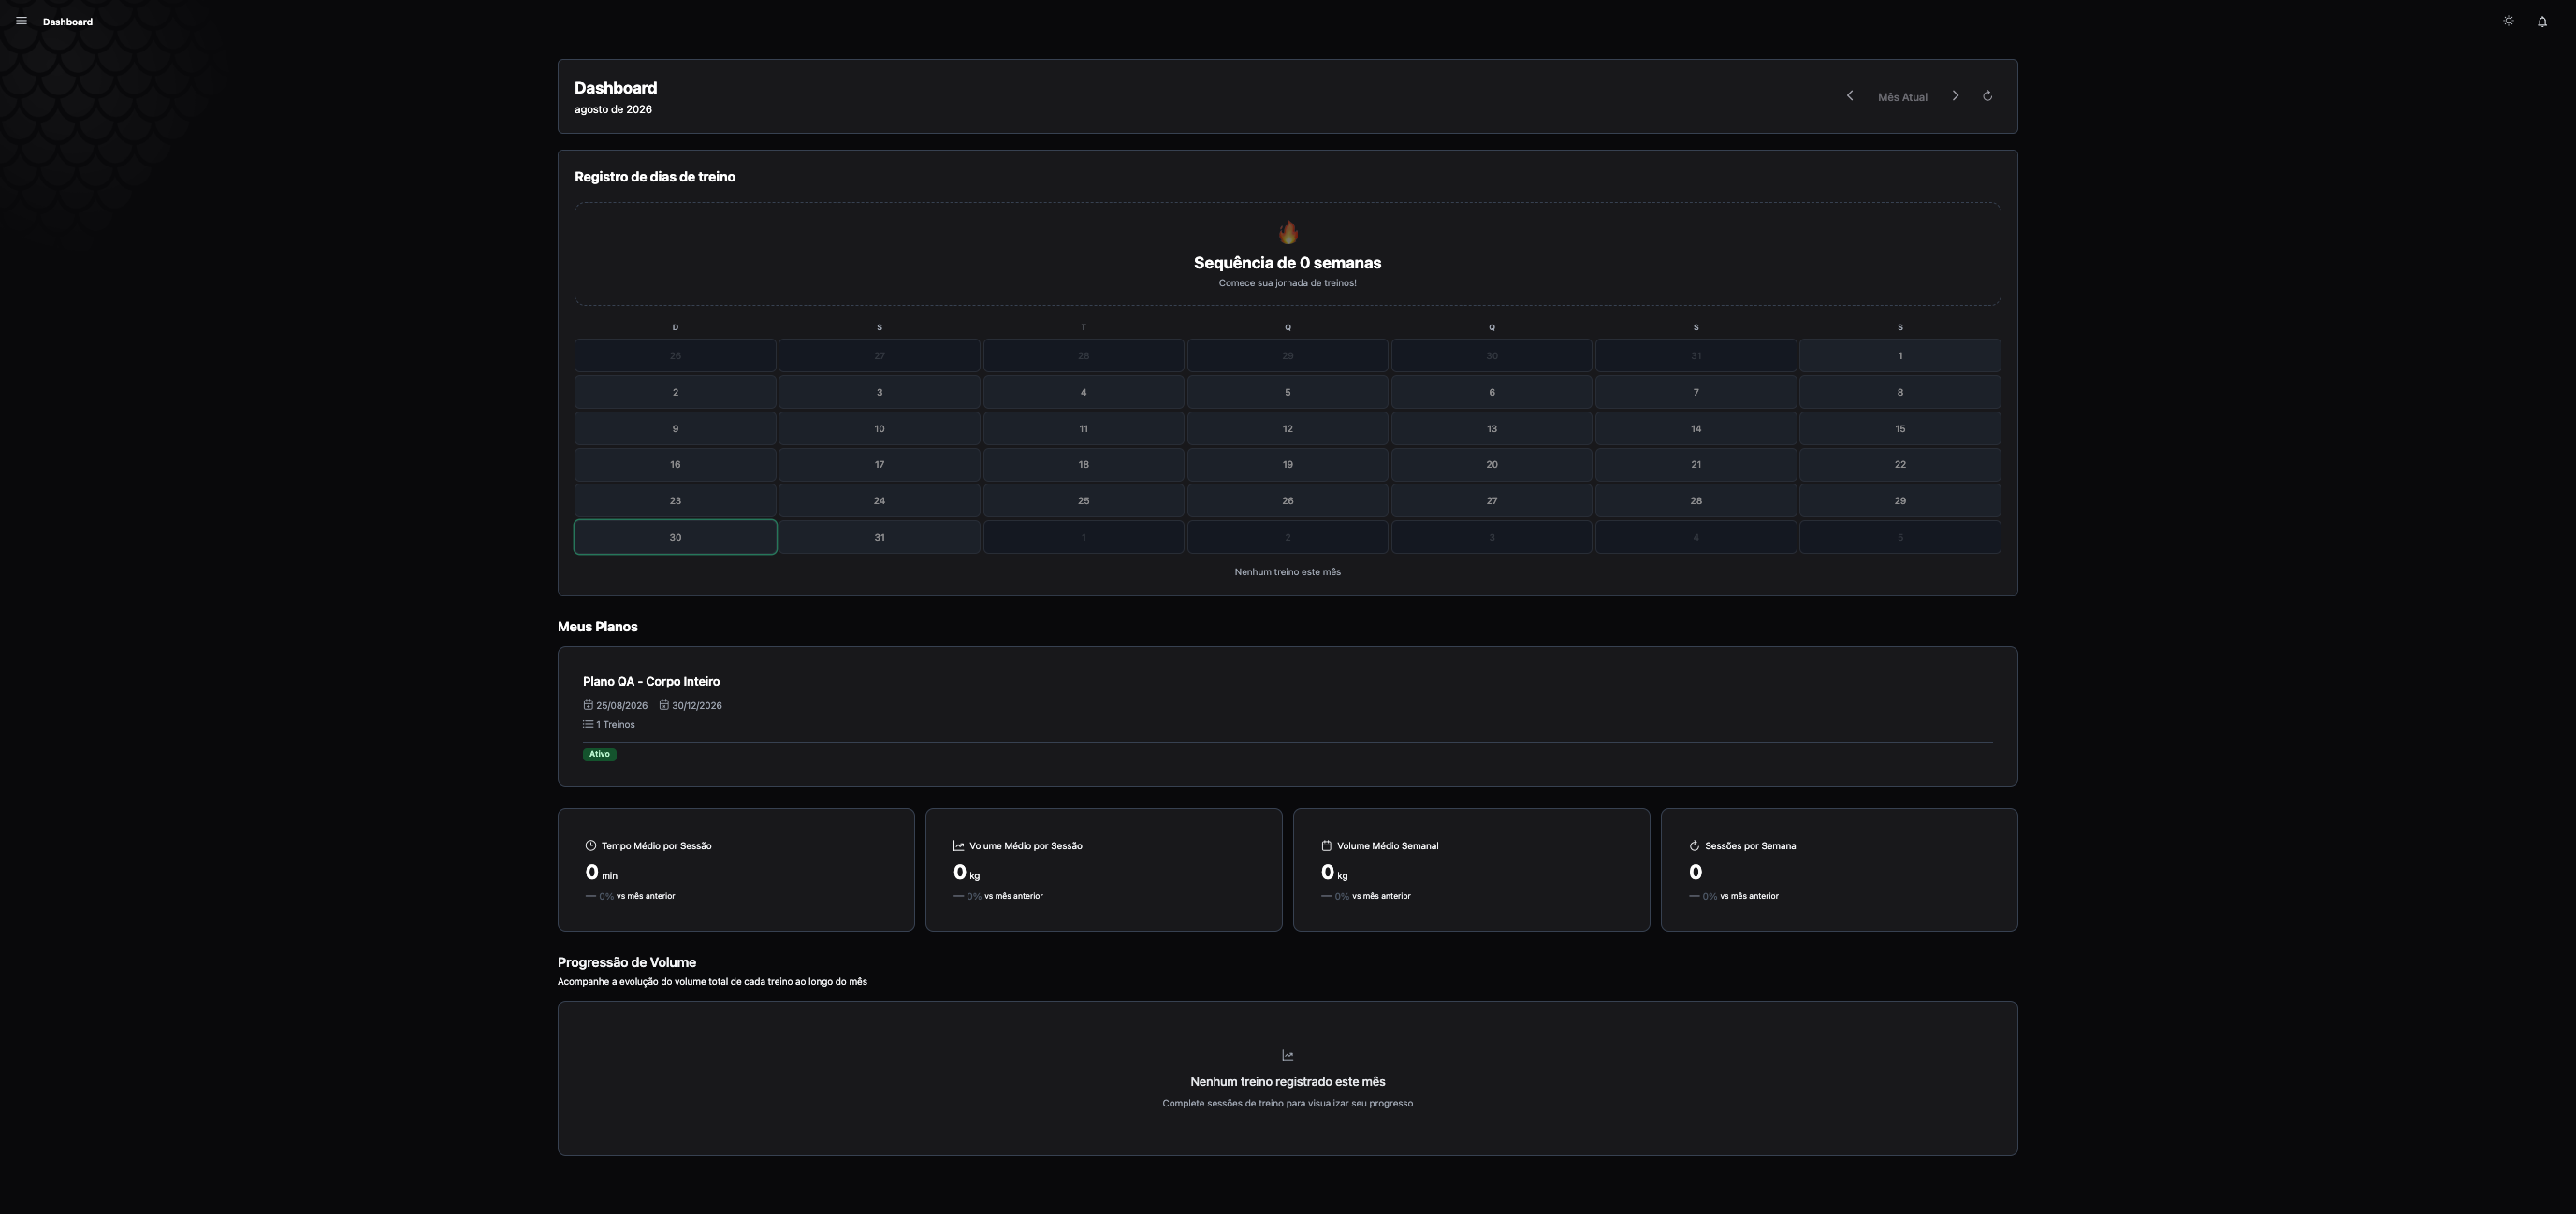The height and width of the screenshot is (1214, 2576).
Task: Open notifications bell
Action: pyautogui.click(x=2542, y=21)
